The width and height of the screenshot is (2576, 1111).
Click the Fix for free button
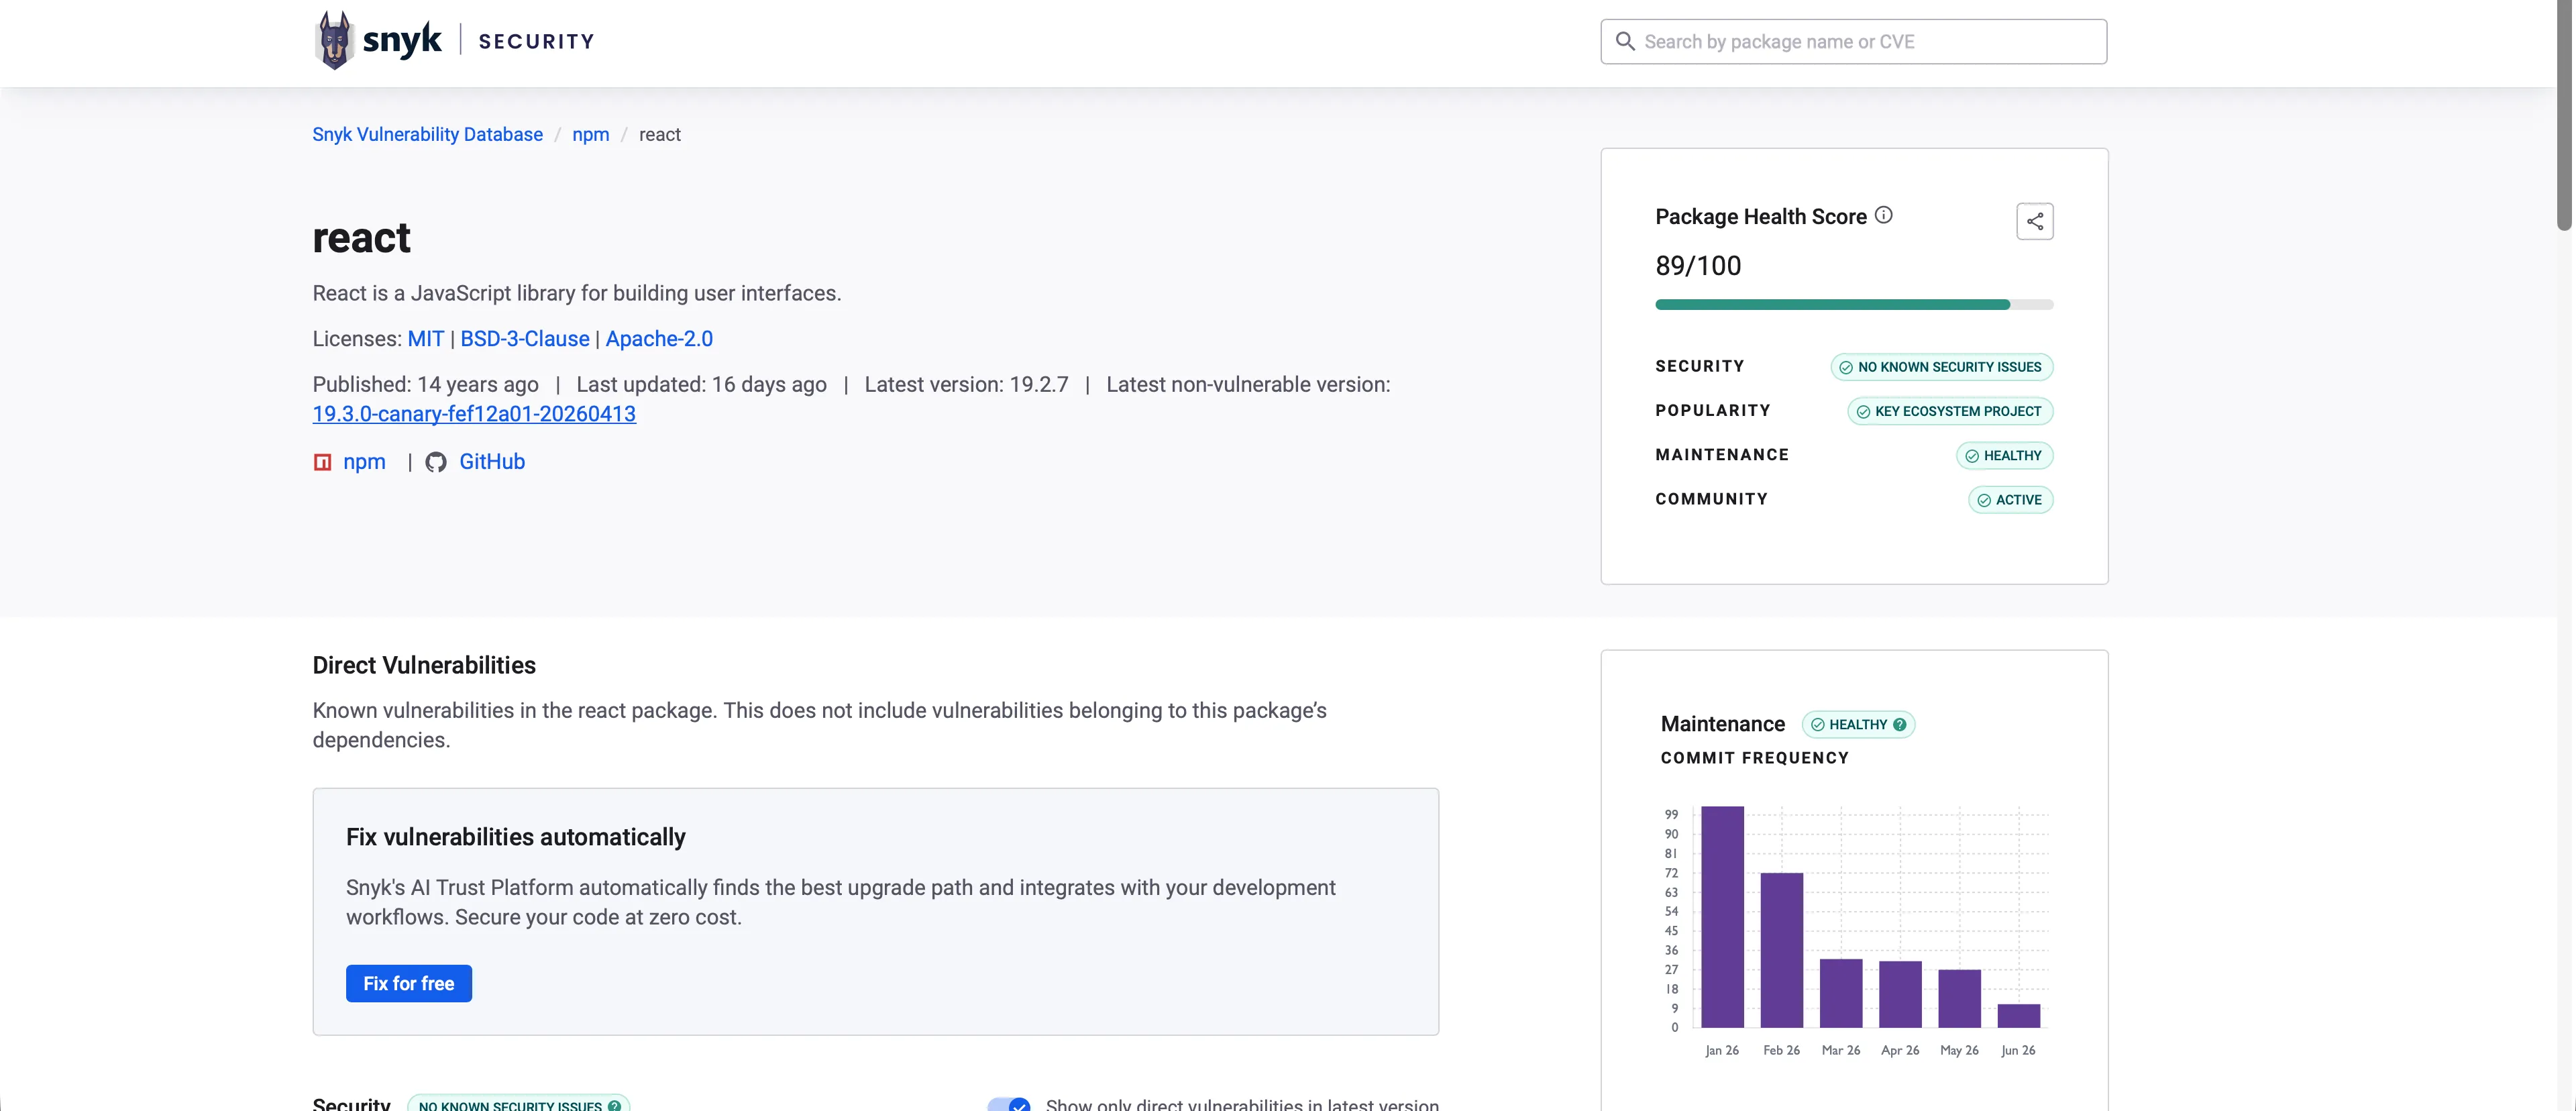408,983
